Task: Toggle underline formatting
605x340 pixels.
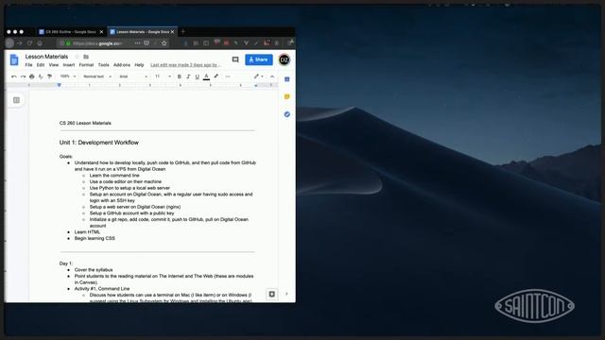Action: click(x=198, y=76)
